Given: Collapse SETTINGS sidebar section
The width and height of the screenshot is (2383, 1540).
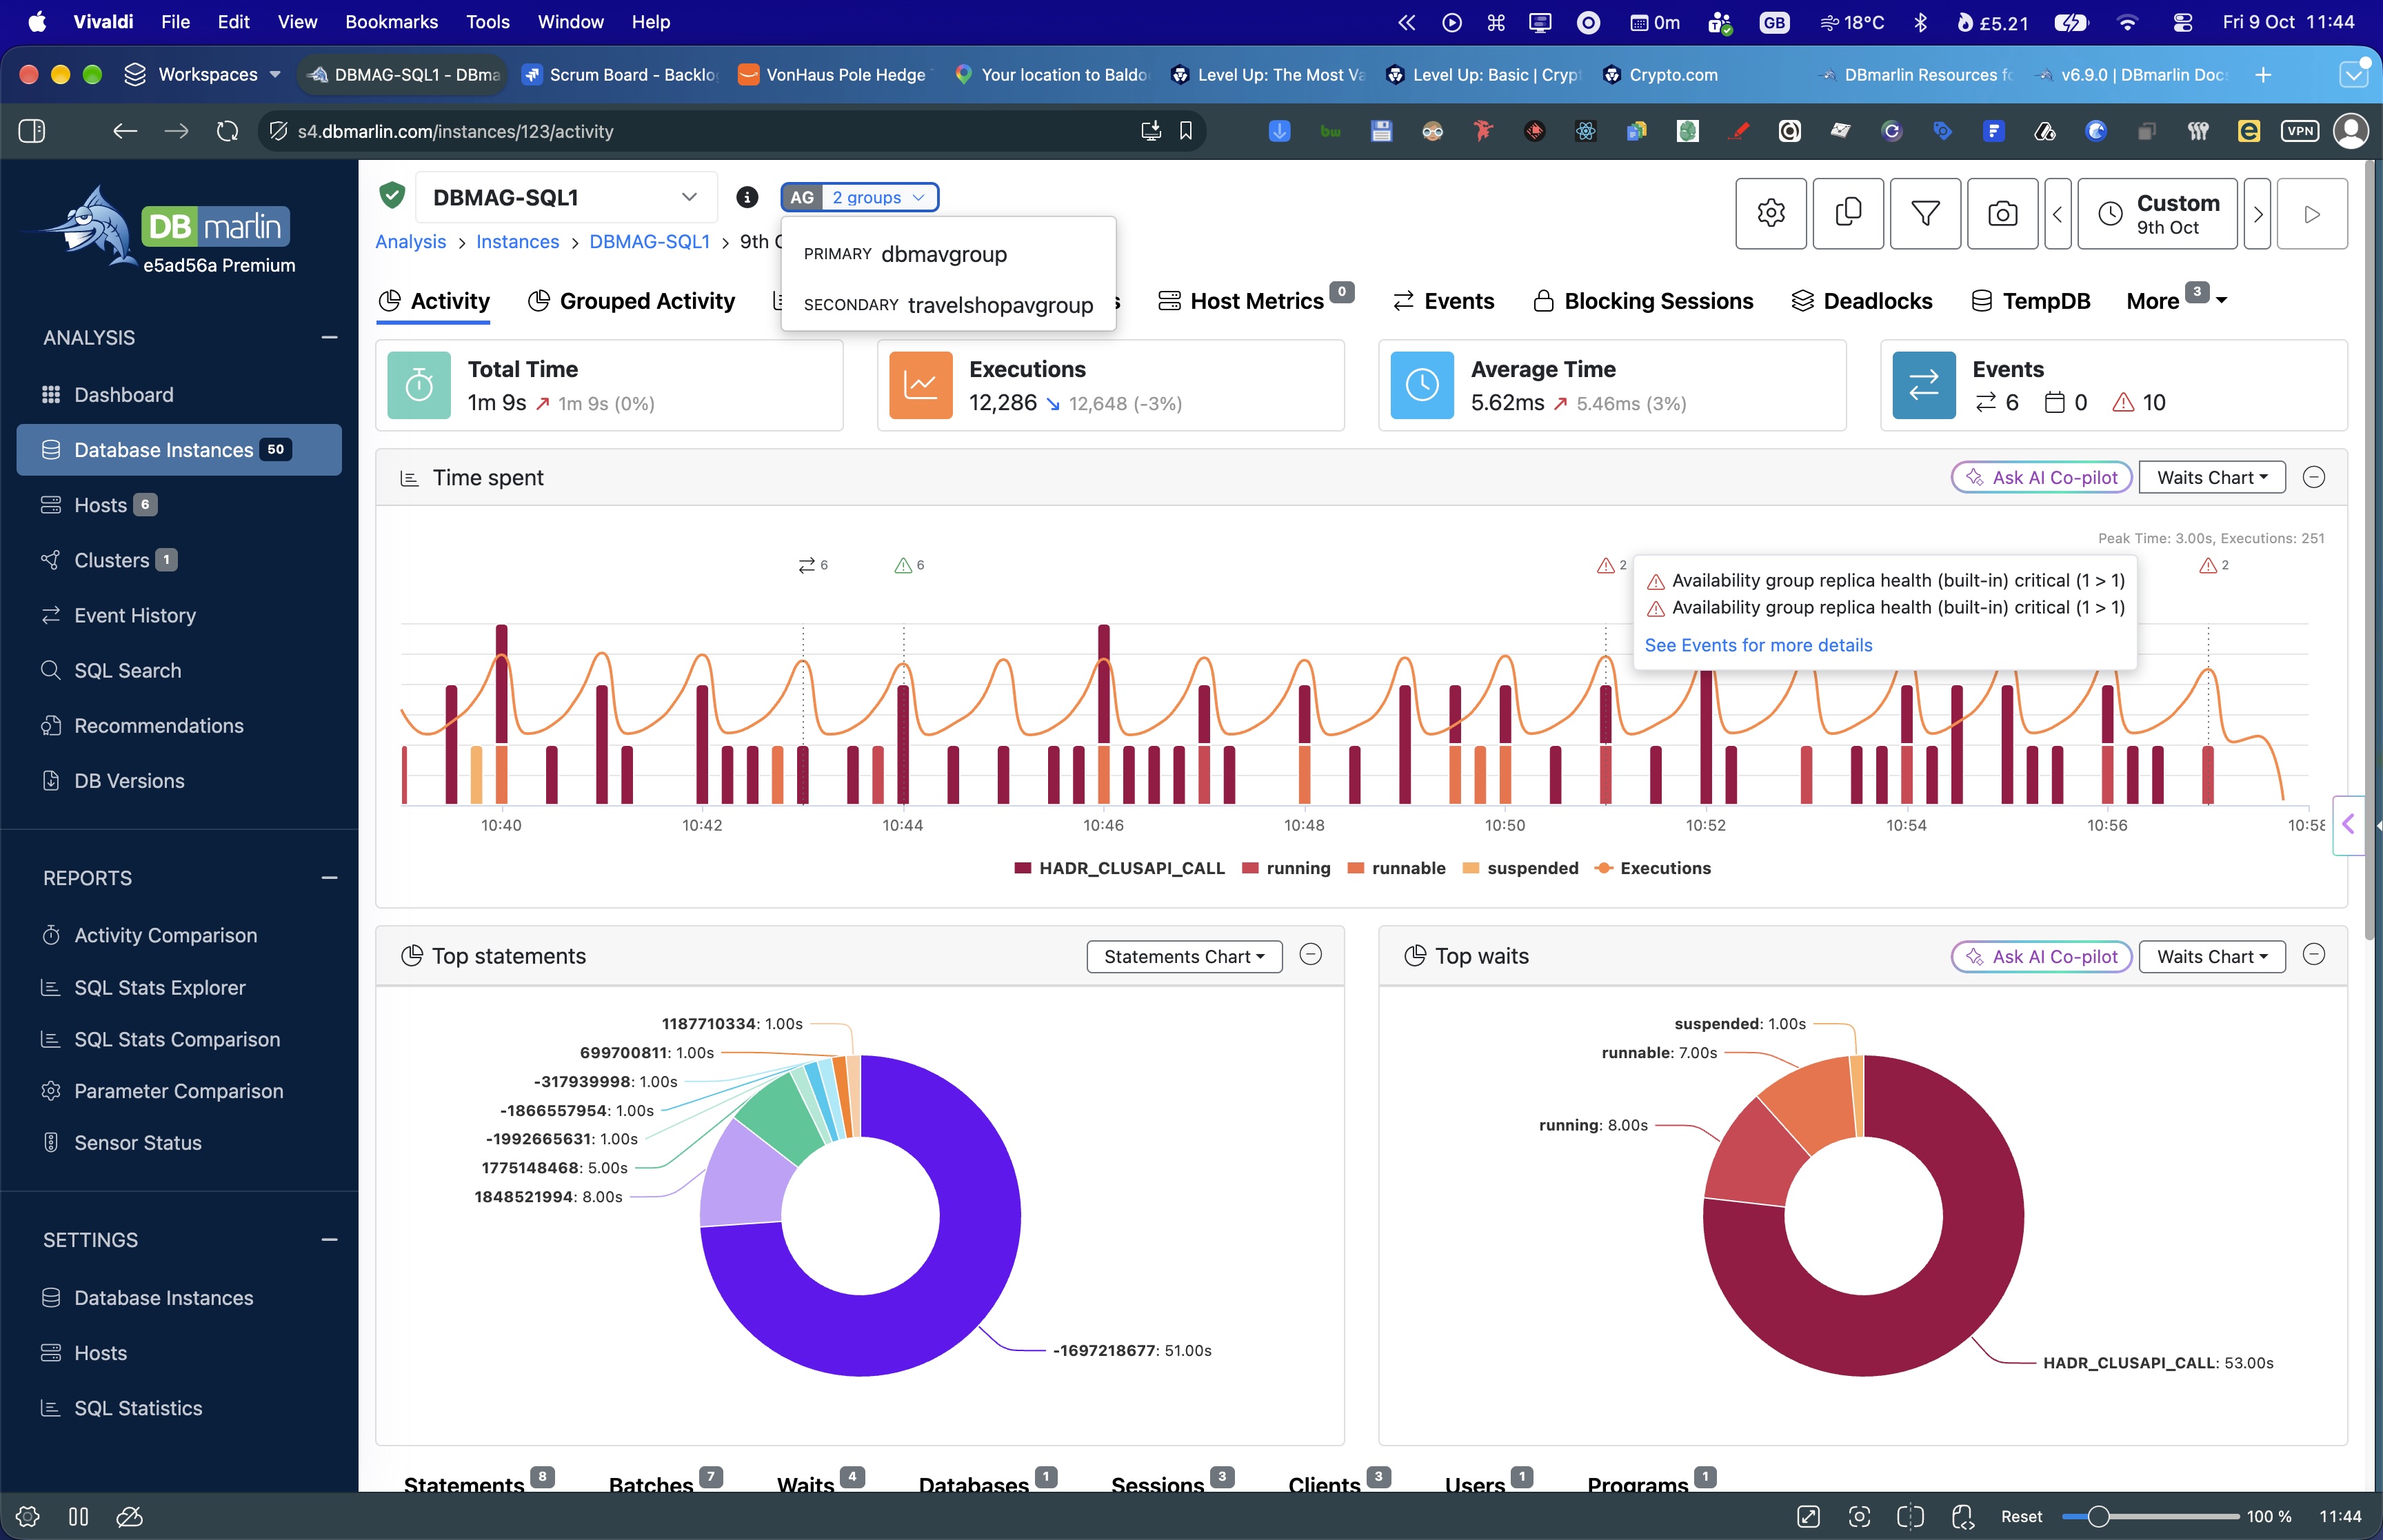Looking at the screenshot, I should point(329,1240).
